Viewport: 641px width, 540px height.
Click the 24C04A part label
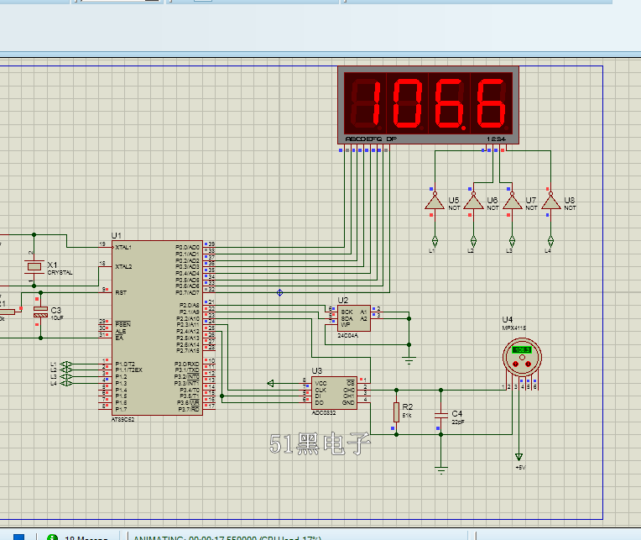click(348, 335)
